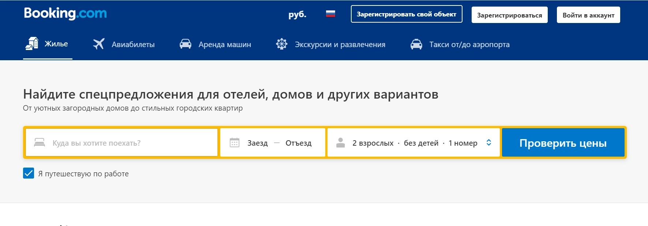Image resolution: width=648 pixels, height=226 pixels.
Task: Click the calendar icon in date field
Action: point(235,143)
